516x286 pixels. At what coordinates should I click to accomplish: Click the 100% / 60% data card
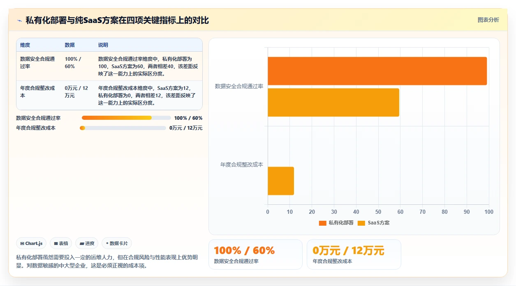click(255, 254)
